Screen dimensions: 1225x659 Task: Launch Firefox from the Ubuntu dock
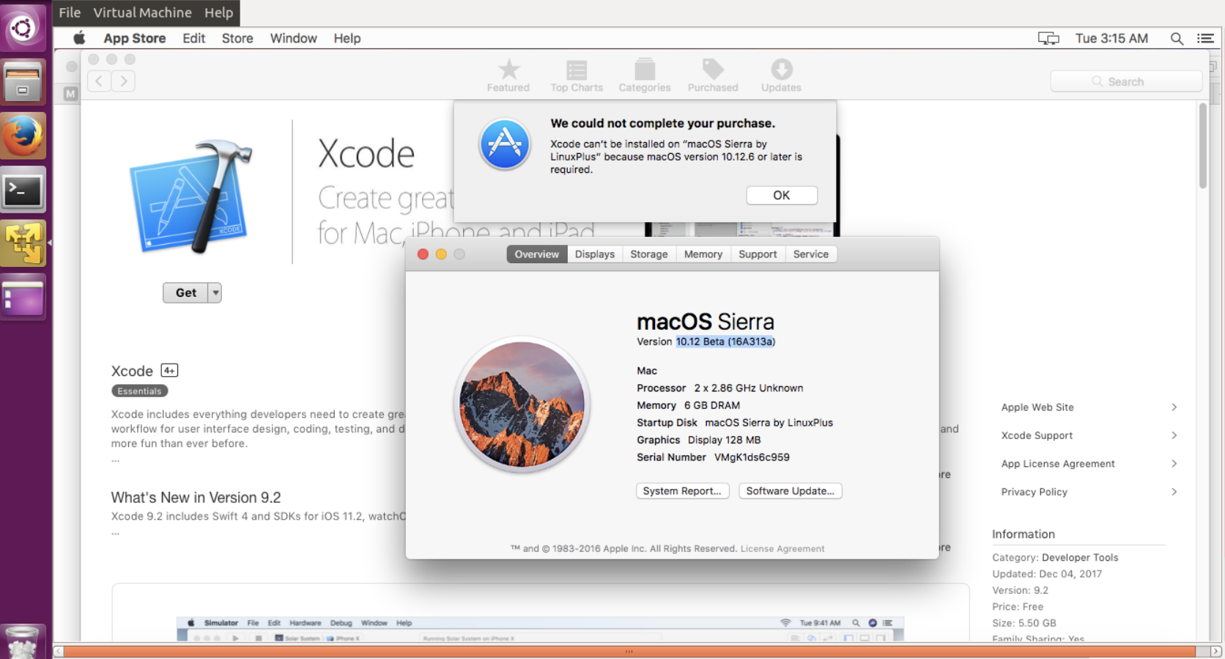point(23,136)
